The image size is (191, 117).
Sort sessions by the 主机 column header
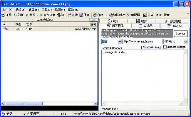point(67,24)
